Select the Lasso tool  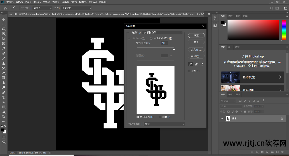tap(4, 29)
